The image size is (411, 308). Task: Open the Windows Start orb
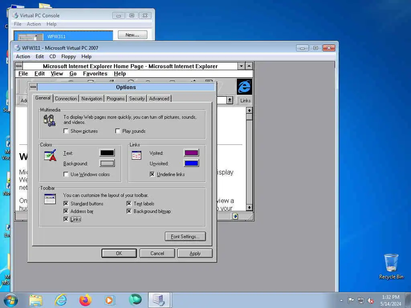(10, 300)
